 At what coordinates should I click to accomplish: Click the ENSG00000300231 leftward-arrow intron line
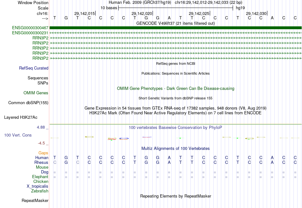[x=175, y=33]
